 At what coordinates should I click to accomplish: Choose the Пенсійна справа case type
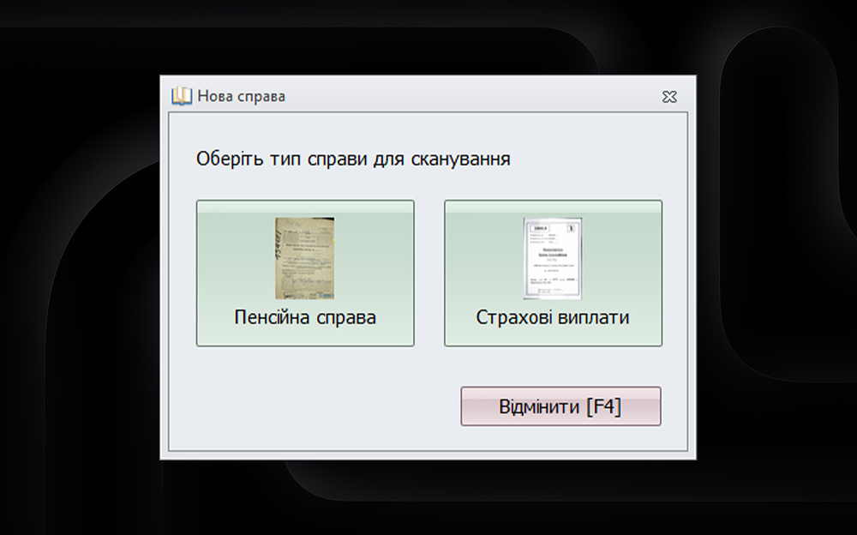pos(305,273)
